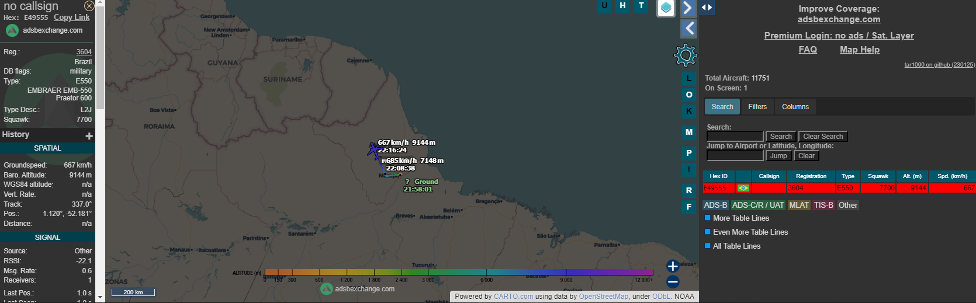
Task: Open map settings gear
Action: 686,55
